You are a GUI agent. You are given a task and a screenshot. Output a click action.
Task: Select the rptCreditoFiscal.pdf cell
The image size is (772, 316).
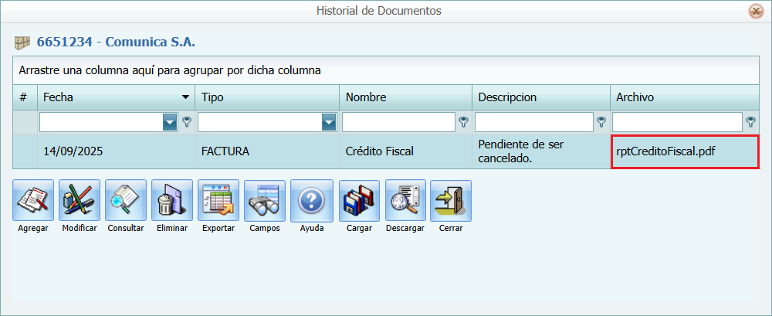(684, 151)
